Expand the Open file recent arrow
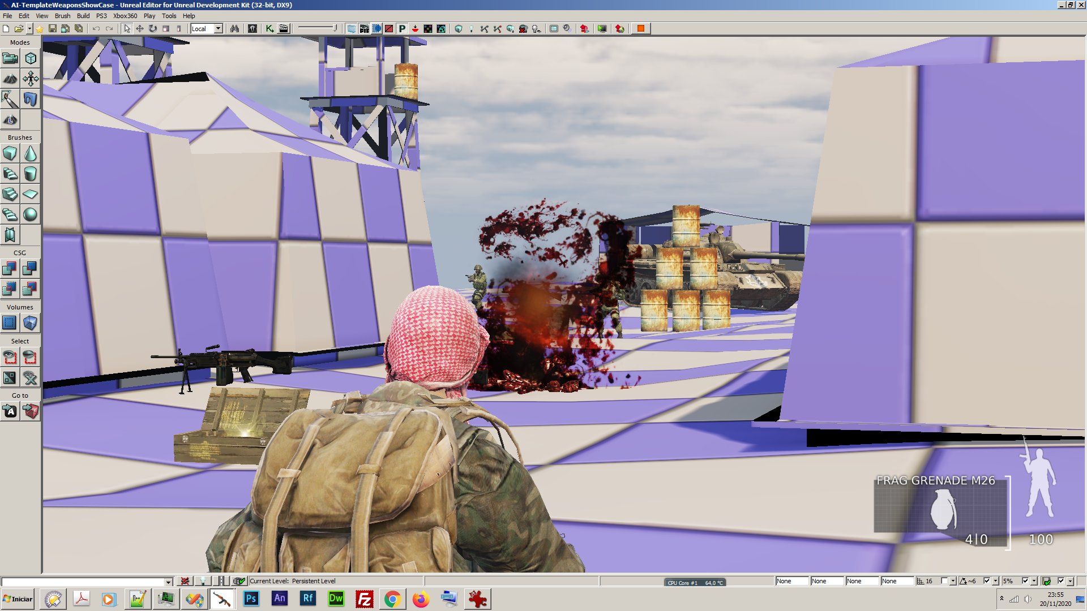The width and height of the screenshot is (1087, 611). click(x=29, y=29)
